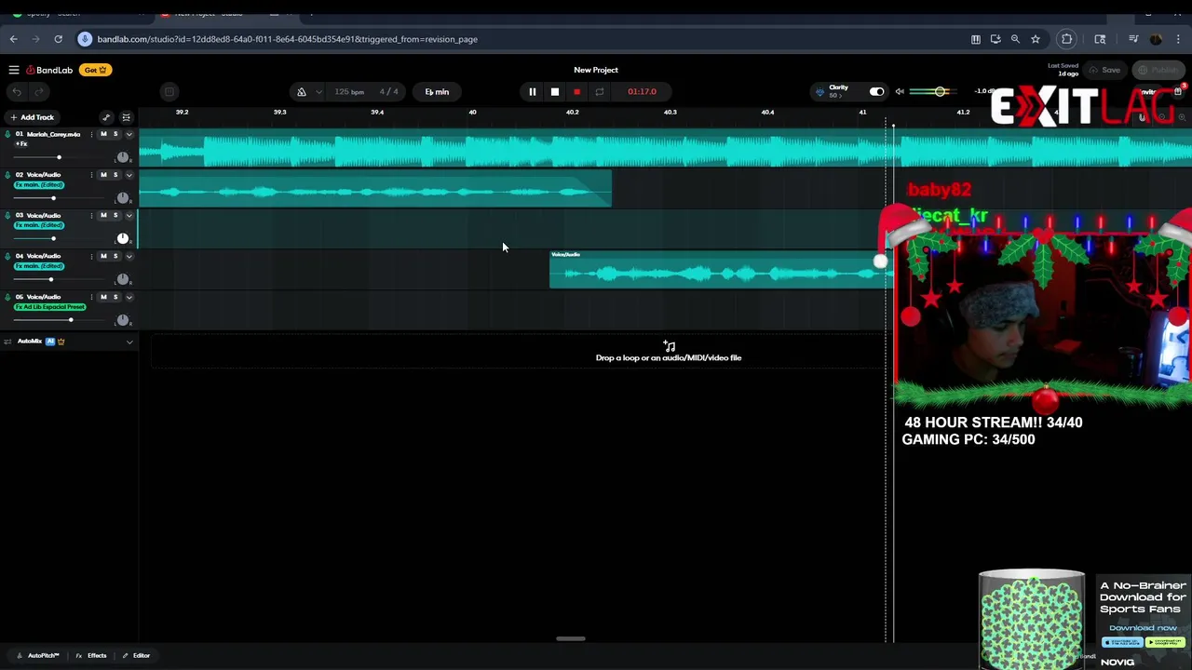This screenshot has width=1192, height=670.
Task: Click the yellow Get membership button
Action: pyautogui.click(x=96, y=70)
